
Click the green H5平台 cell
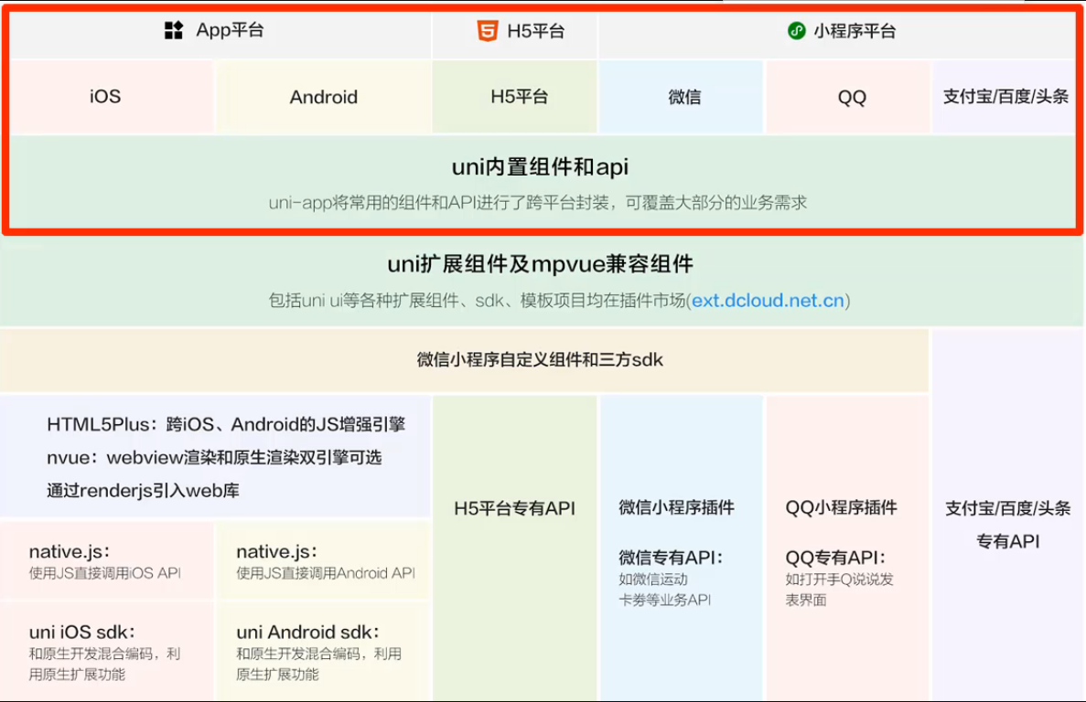tap(514, 97)
